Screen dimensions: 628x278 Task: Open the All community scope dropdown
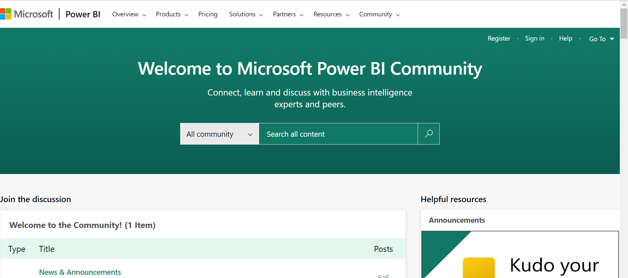[219, 134]
